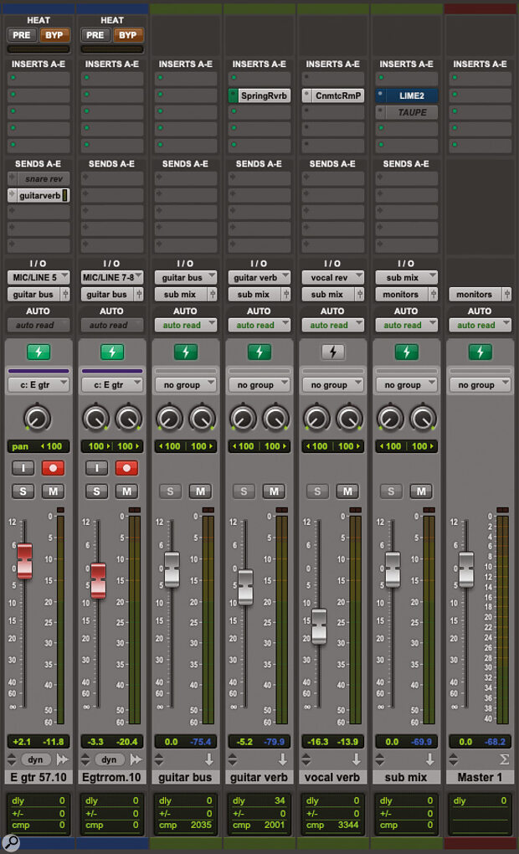Open guitarverb send on E gtr 57.10
Viewport: 519px width, 854px height.
click(39, 196)
